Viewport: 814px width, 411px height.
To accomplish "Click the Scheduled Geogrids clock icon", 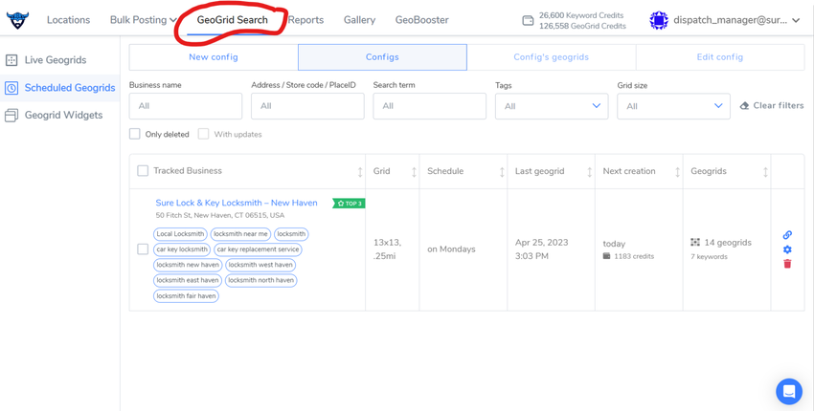I will coord(11,88).
